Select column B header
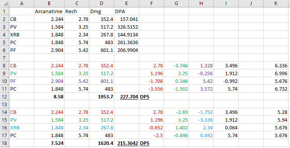 [x=49, y=4]
